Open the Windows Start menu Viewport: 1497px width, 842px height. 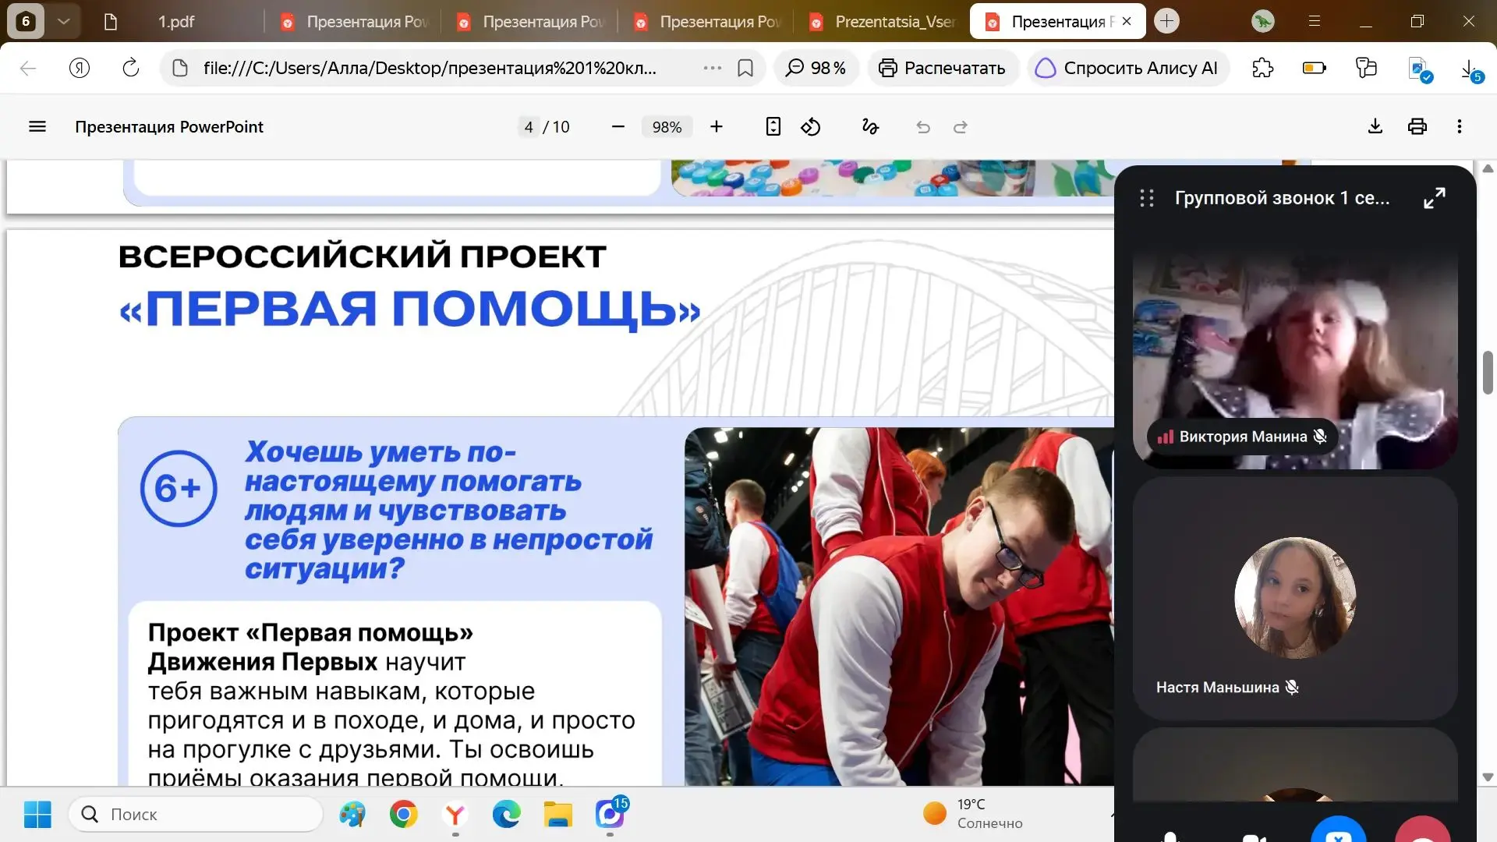[37, 815]
